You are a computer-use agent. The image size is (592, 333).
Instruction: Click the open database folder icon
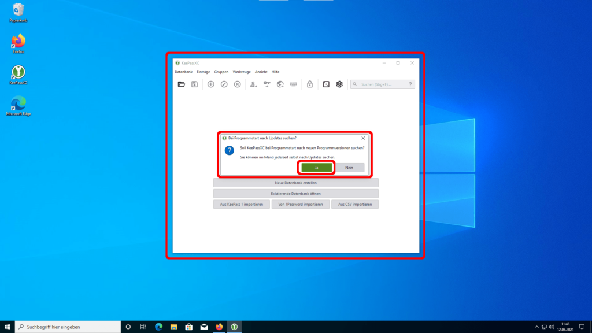pyautogui.click(x=181, y=84)
